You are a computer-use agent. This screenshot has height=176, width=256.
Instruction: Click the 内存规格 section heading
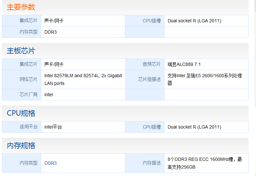21,145
